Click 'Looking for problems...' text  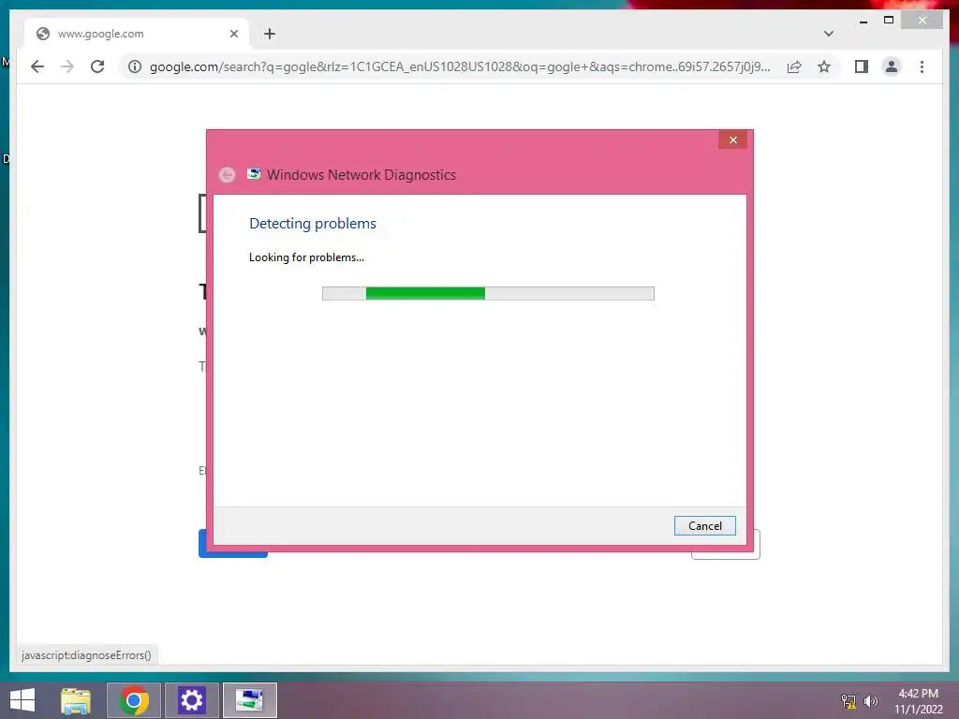[306, 257]
